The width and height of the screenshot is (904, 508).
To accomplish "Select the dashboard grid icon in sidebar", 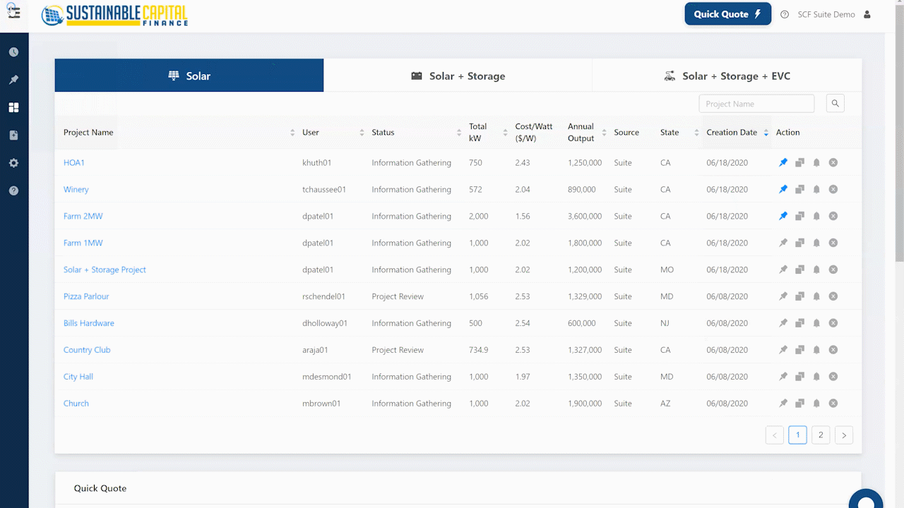I will pos(13,107).
